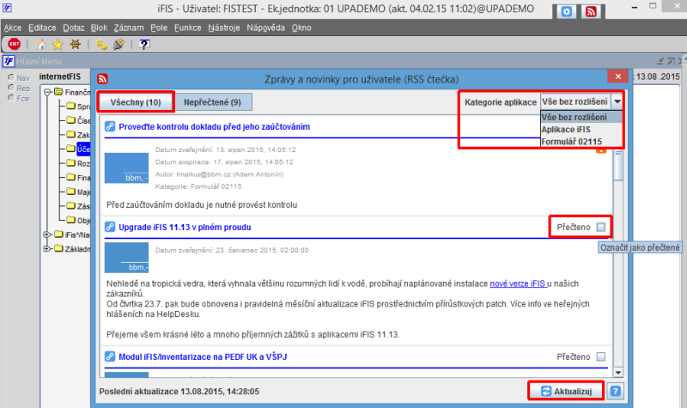Click the blue gear settings icon in title bar
Image resolution: width=687 pixels, height=408 pixels.
click(x=567, y=12)
